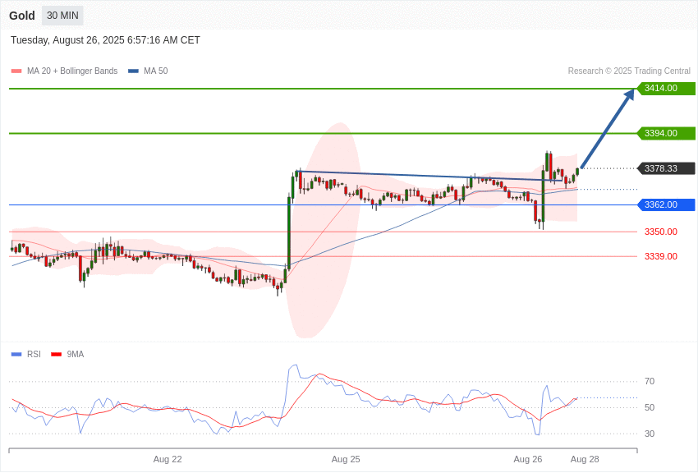Click the RSI axis value 30

click(x=650, y=434)
